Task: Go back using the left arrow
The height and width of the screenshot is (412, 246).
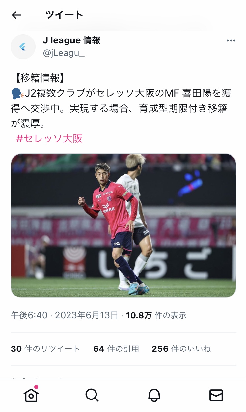Action: [16, 15]
